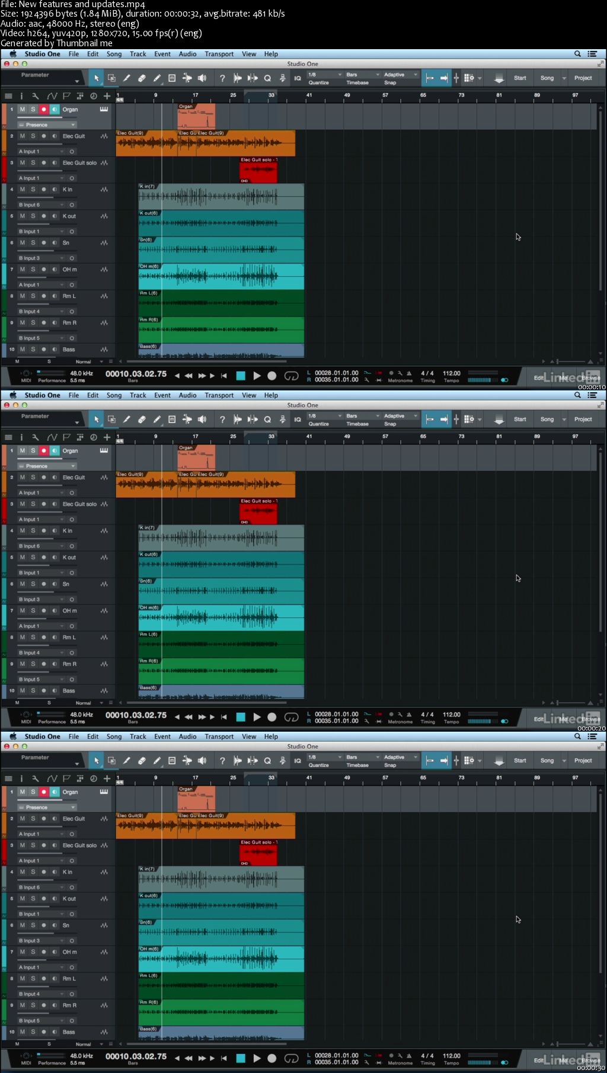Click the add tracks plus icon, 00:00:30 frame

(x=107, y=779)
